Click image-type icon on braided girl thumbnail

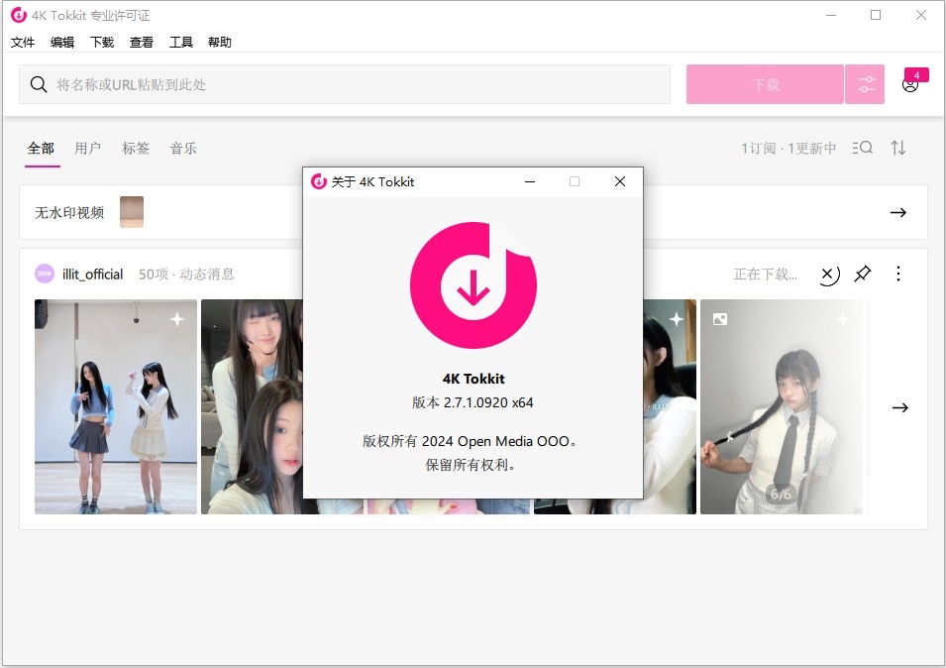720,319
